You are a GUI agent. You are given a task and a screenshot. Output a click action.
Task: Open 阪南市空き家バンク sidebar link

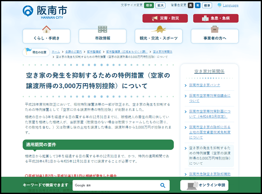(205, 85)
